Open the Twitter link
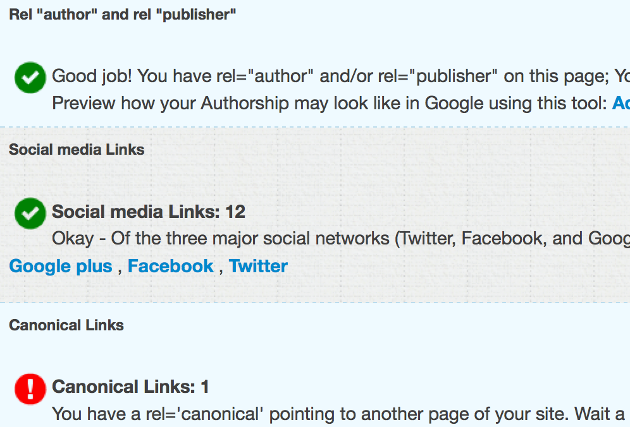The width and height of the screenshot is (630, 427). click(258, 266)
